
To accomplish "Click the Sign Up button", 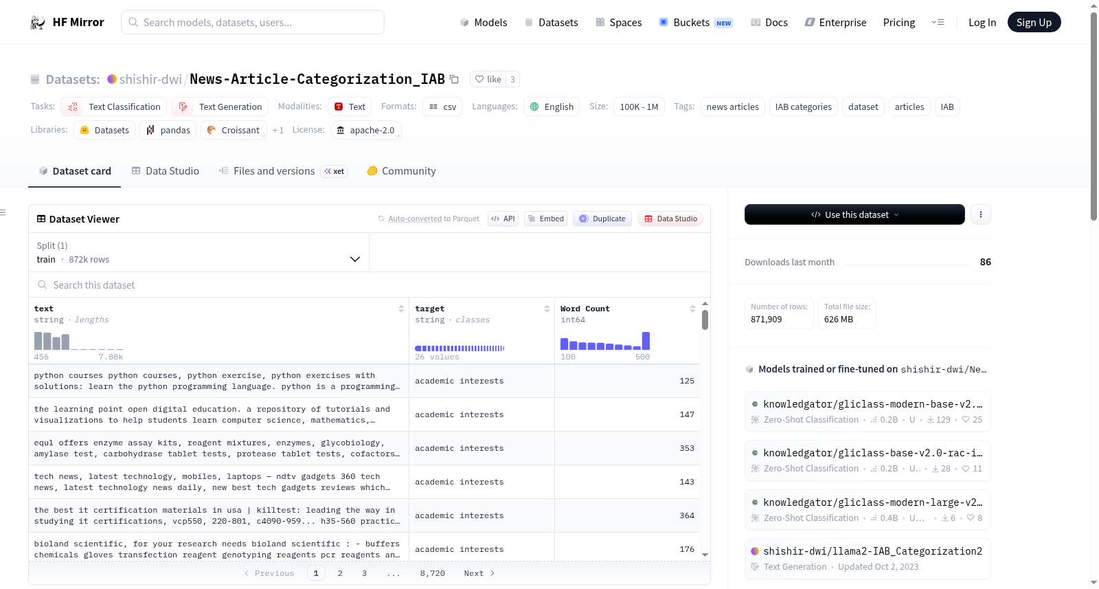I will point(1034,22).
